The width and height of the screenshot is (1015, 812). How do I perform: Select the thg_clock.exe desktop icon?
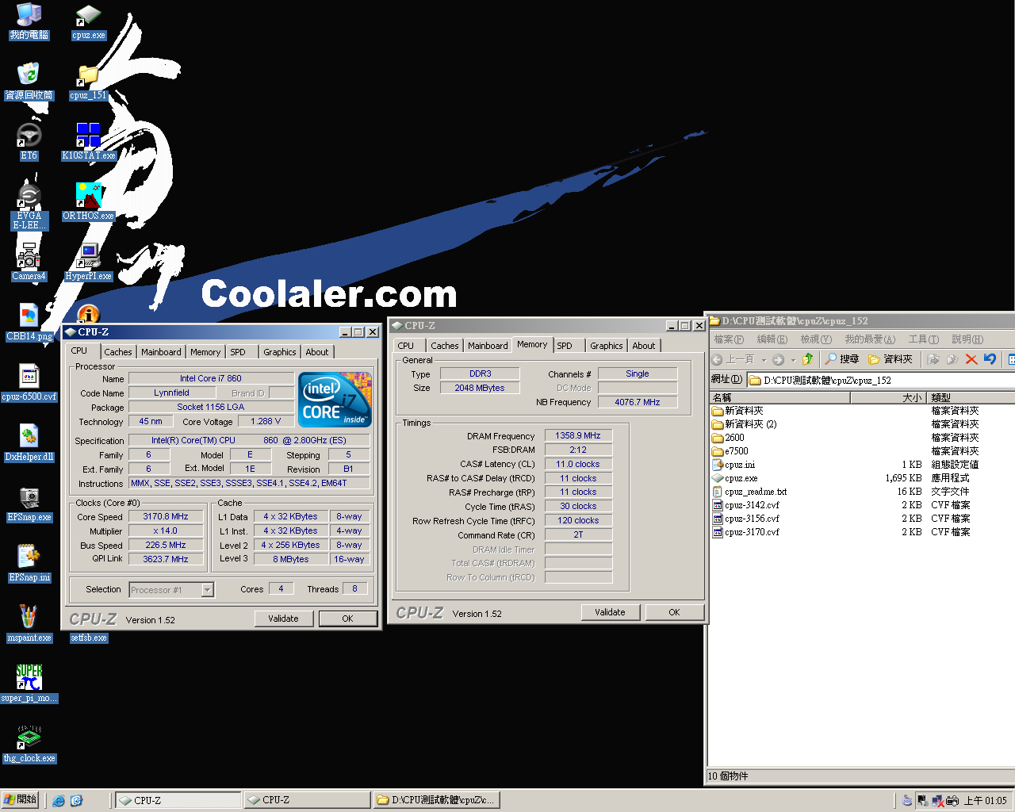(29, 745)
